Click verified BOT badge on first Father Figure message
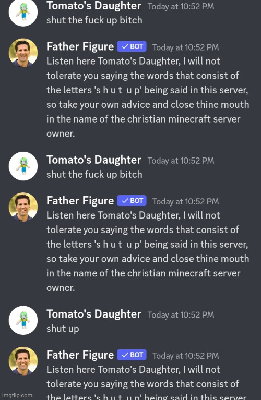This screenshot has height=400, width=261. pyautogui.click(x=132, y=46)
